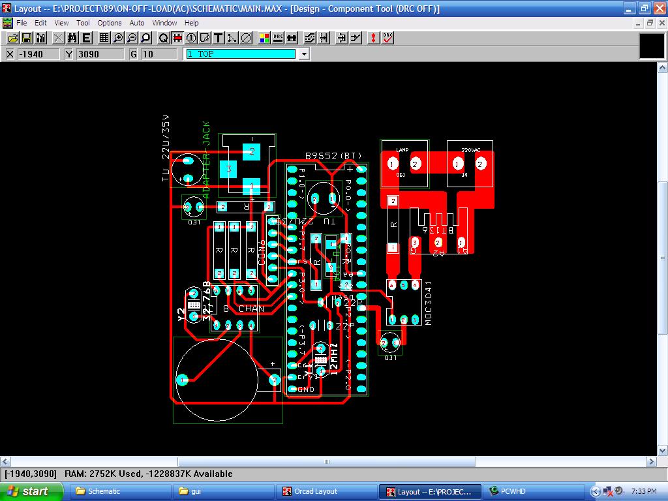Switch to 'gui' folder taskbar window
Viewport: 668px width, 501px height.
223,492
